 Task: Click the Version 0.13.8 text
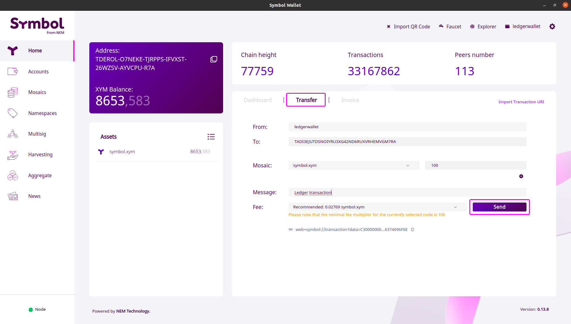point(535,309)
